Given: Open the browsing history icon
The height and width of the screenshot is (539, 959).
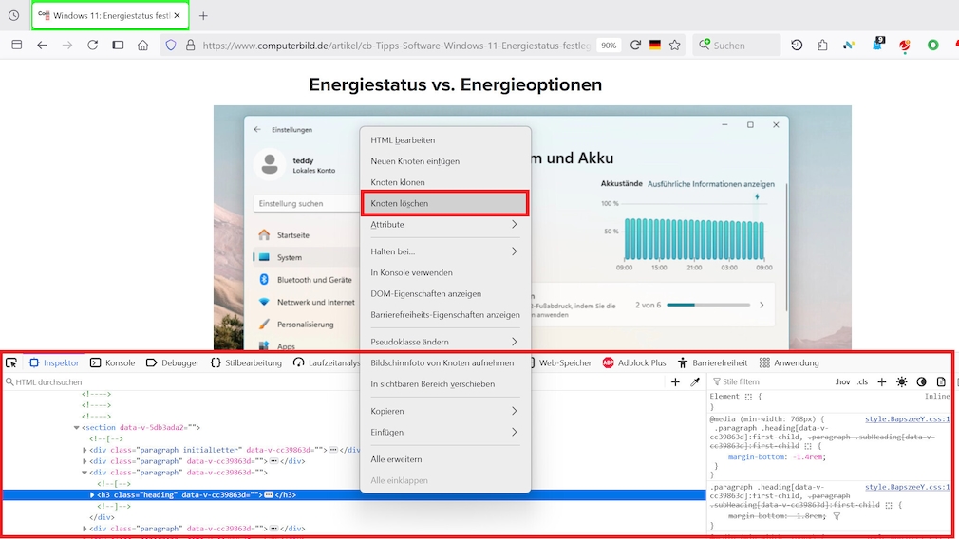Looking at the screenshot, I should (x=797, y=46).
